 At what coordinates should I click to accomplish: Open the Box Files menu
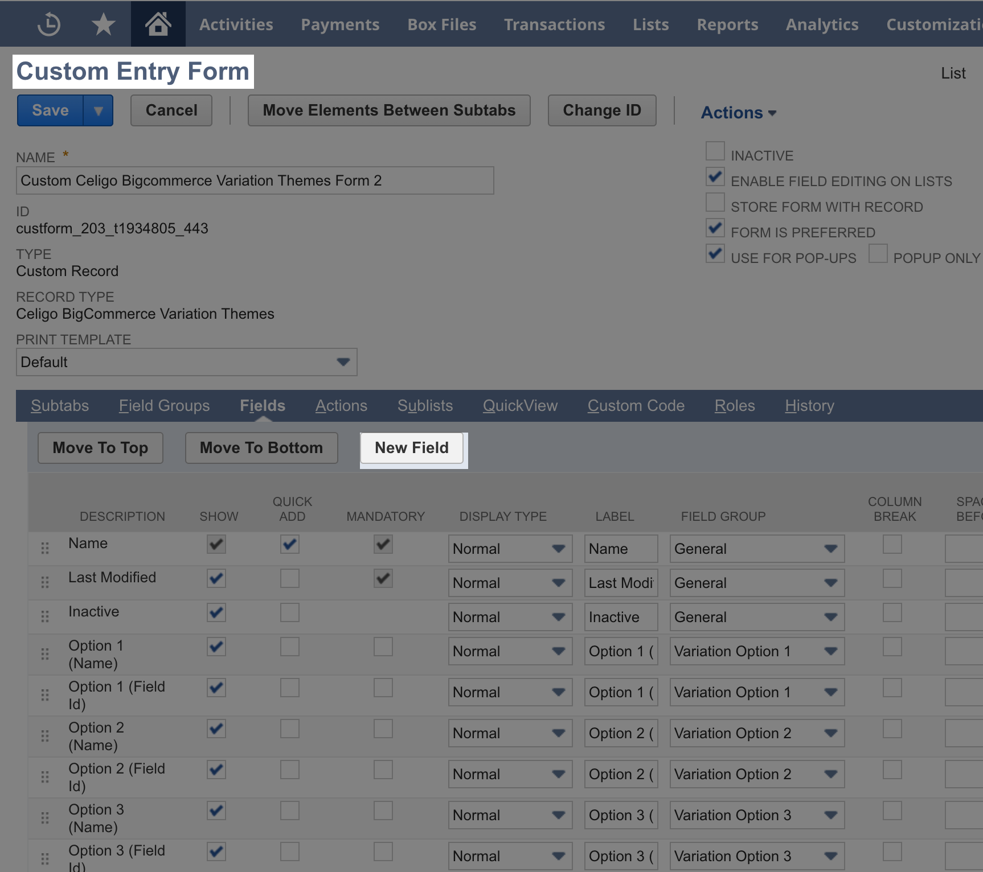pos(442,24)
